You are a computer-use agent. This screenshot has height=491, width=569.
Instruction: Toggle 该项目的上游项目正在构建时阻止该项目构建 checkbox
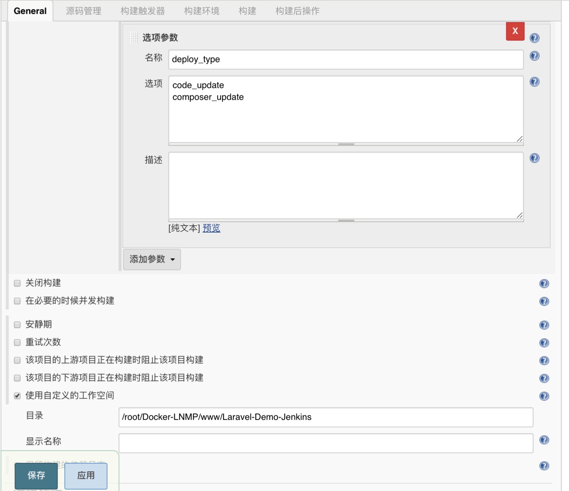[17, 360]
